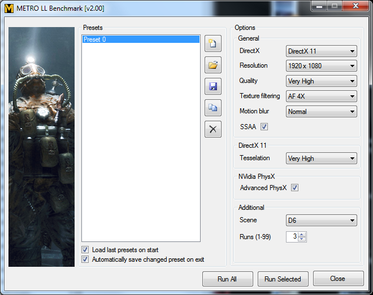Toggle Automatically save changed preset on exit
Image resolution: width=373 pixels, height=295 pixels.
click(x=85, y=259)
